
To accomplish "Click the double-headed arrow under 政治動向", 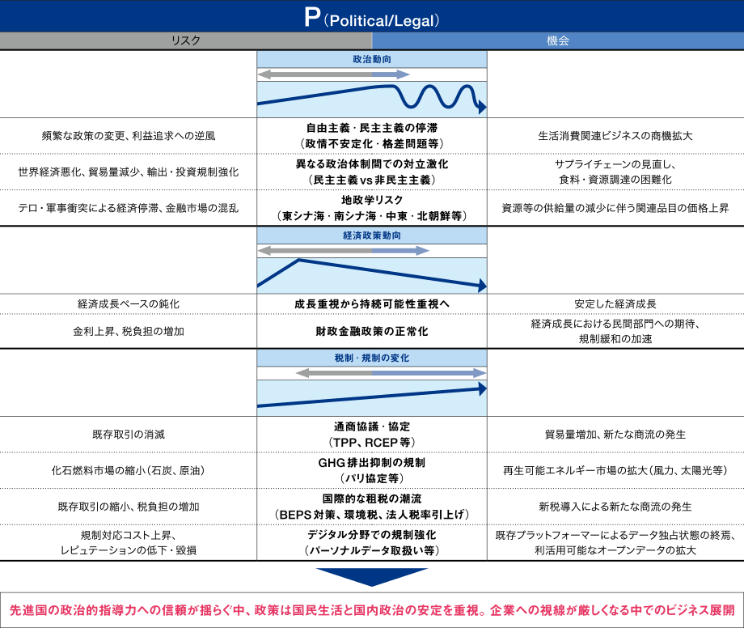I will tap(333, 74).
